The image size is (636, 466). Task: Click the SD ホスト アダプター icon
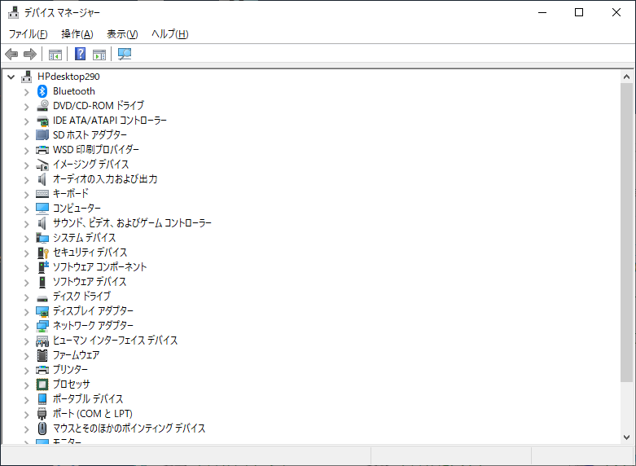coord(42,134)
